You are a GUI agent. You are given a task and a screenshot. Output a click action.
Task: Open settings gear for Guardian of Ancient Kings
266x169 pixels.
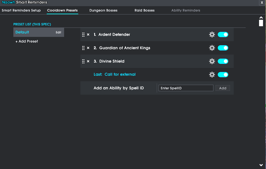click(x=212, y=48)
